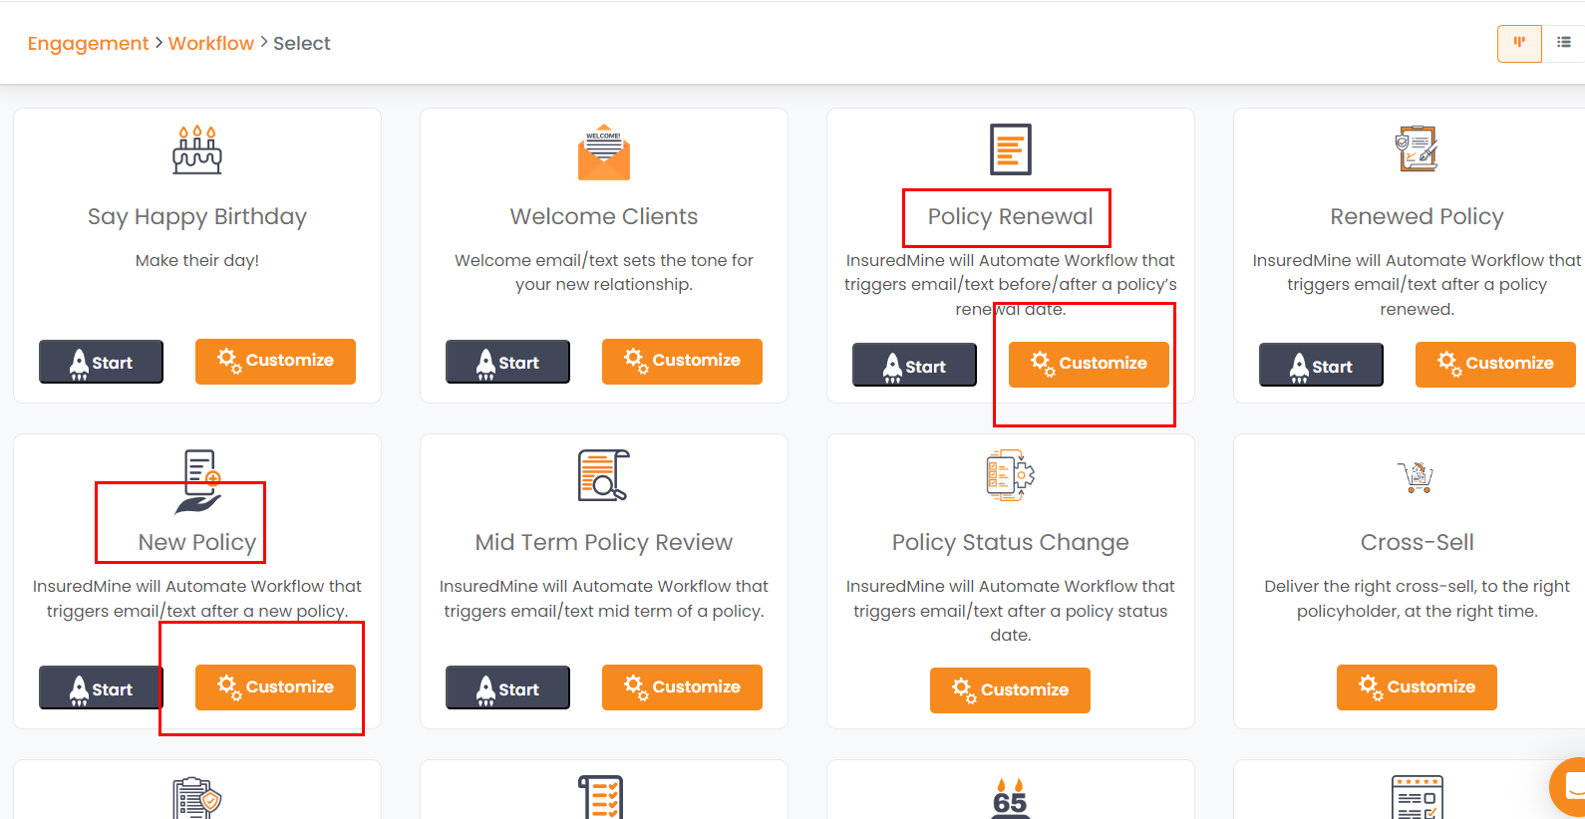
Task: Customize the Mid Term Policy Review workflow
Action: click(x=682, y=687)
